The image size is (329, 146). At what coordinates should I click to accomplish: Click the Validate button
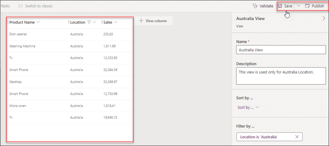(263, 6)
